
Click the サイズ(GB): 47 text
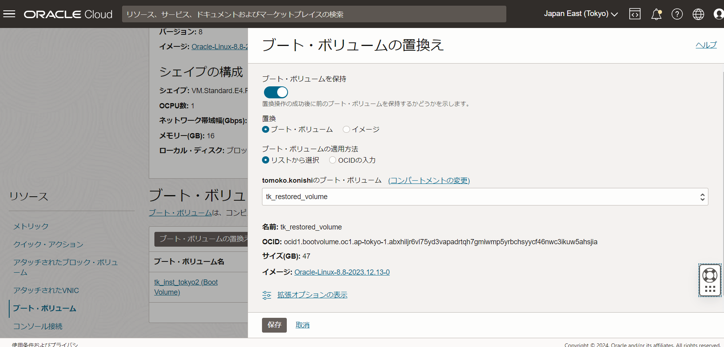coord(286,256)
